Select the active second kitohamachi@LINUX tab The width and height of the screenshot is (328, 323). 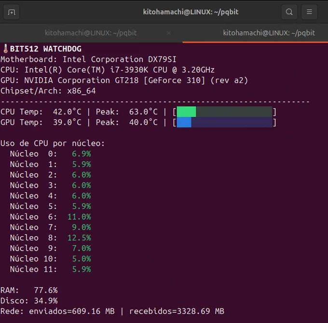click(269, 33)
